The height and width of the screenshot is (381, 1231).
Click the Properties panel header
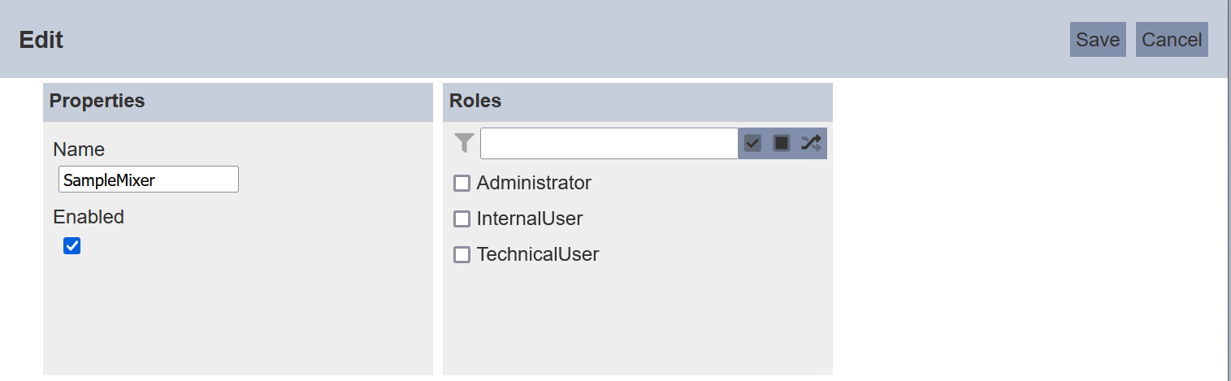[x=238, y=102]
